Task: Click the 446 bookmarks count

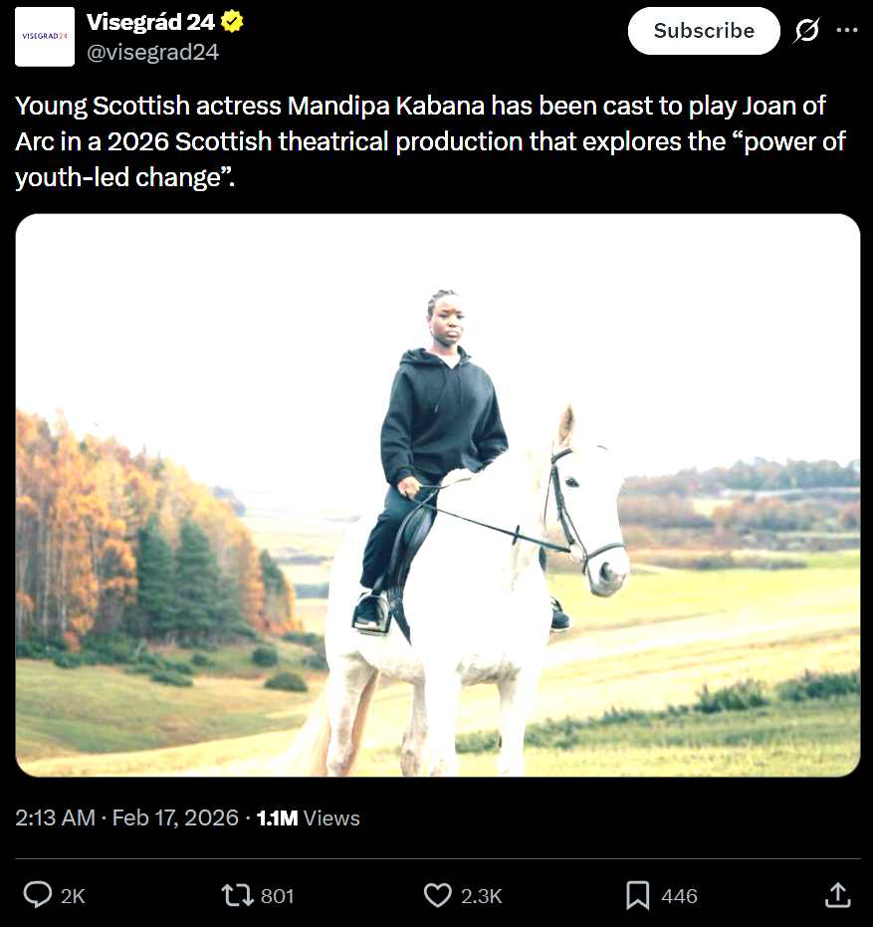Action: [679, 896]
